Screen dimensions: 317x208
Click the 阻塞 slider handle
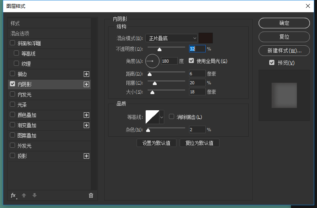155,84
